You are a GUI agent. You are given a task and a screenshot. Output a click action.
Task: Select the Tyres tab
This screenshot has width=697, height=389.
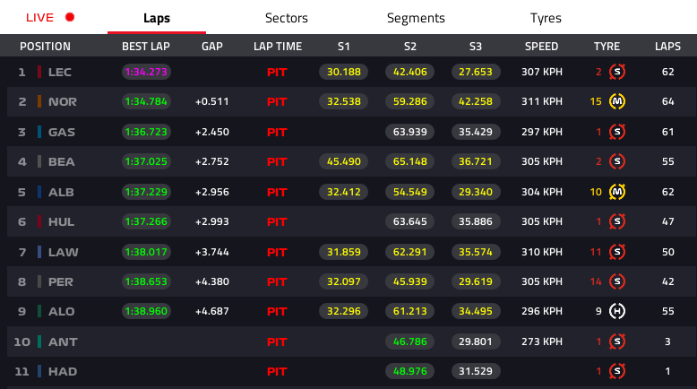(546, 18)
